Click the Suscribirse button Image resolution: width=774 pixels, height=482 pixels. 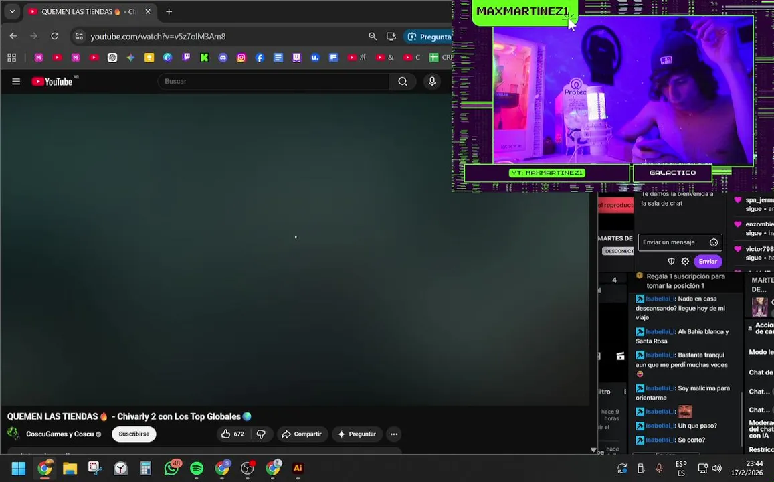(134, 434)
